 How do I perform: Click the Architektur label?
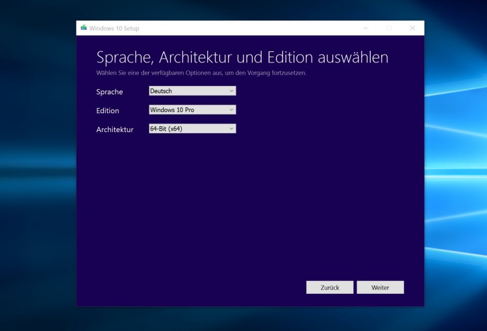[114, 129]
